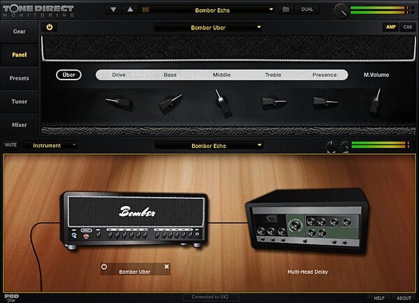Open the Gear tab

[20, 31]
